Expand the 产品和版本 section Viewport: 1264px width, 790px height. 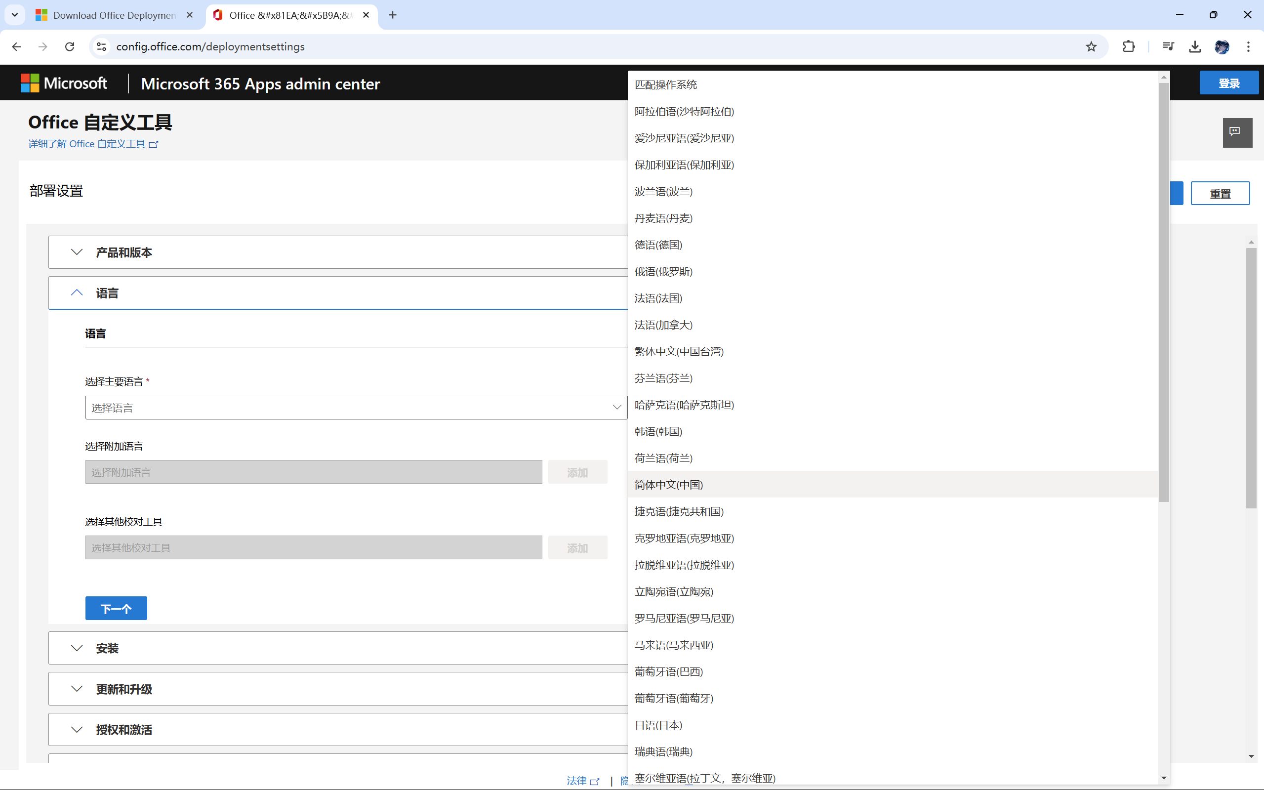[x=338, y=252]
